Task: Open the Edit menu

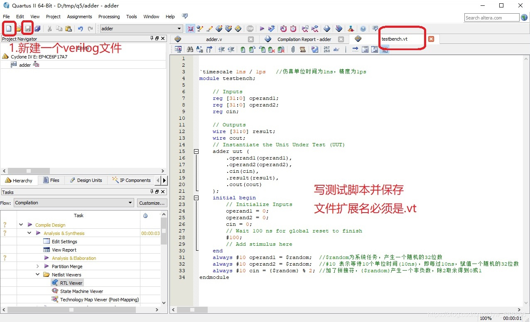Action: [x=20, y=17]
